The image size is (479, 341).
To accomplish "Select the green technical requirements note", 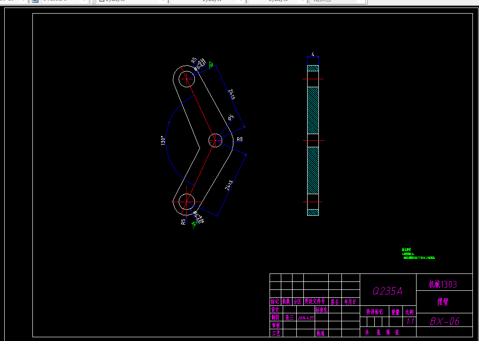I will (x=418, y=253).
